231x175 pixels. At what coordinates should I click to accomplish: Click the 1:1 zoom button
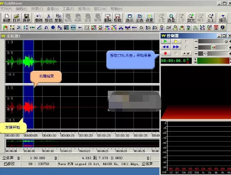coord(211,18)
